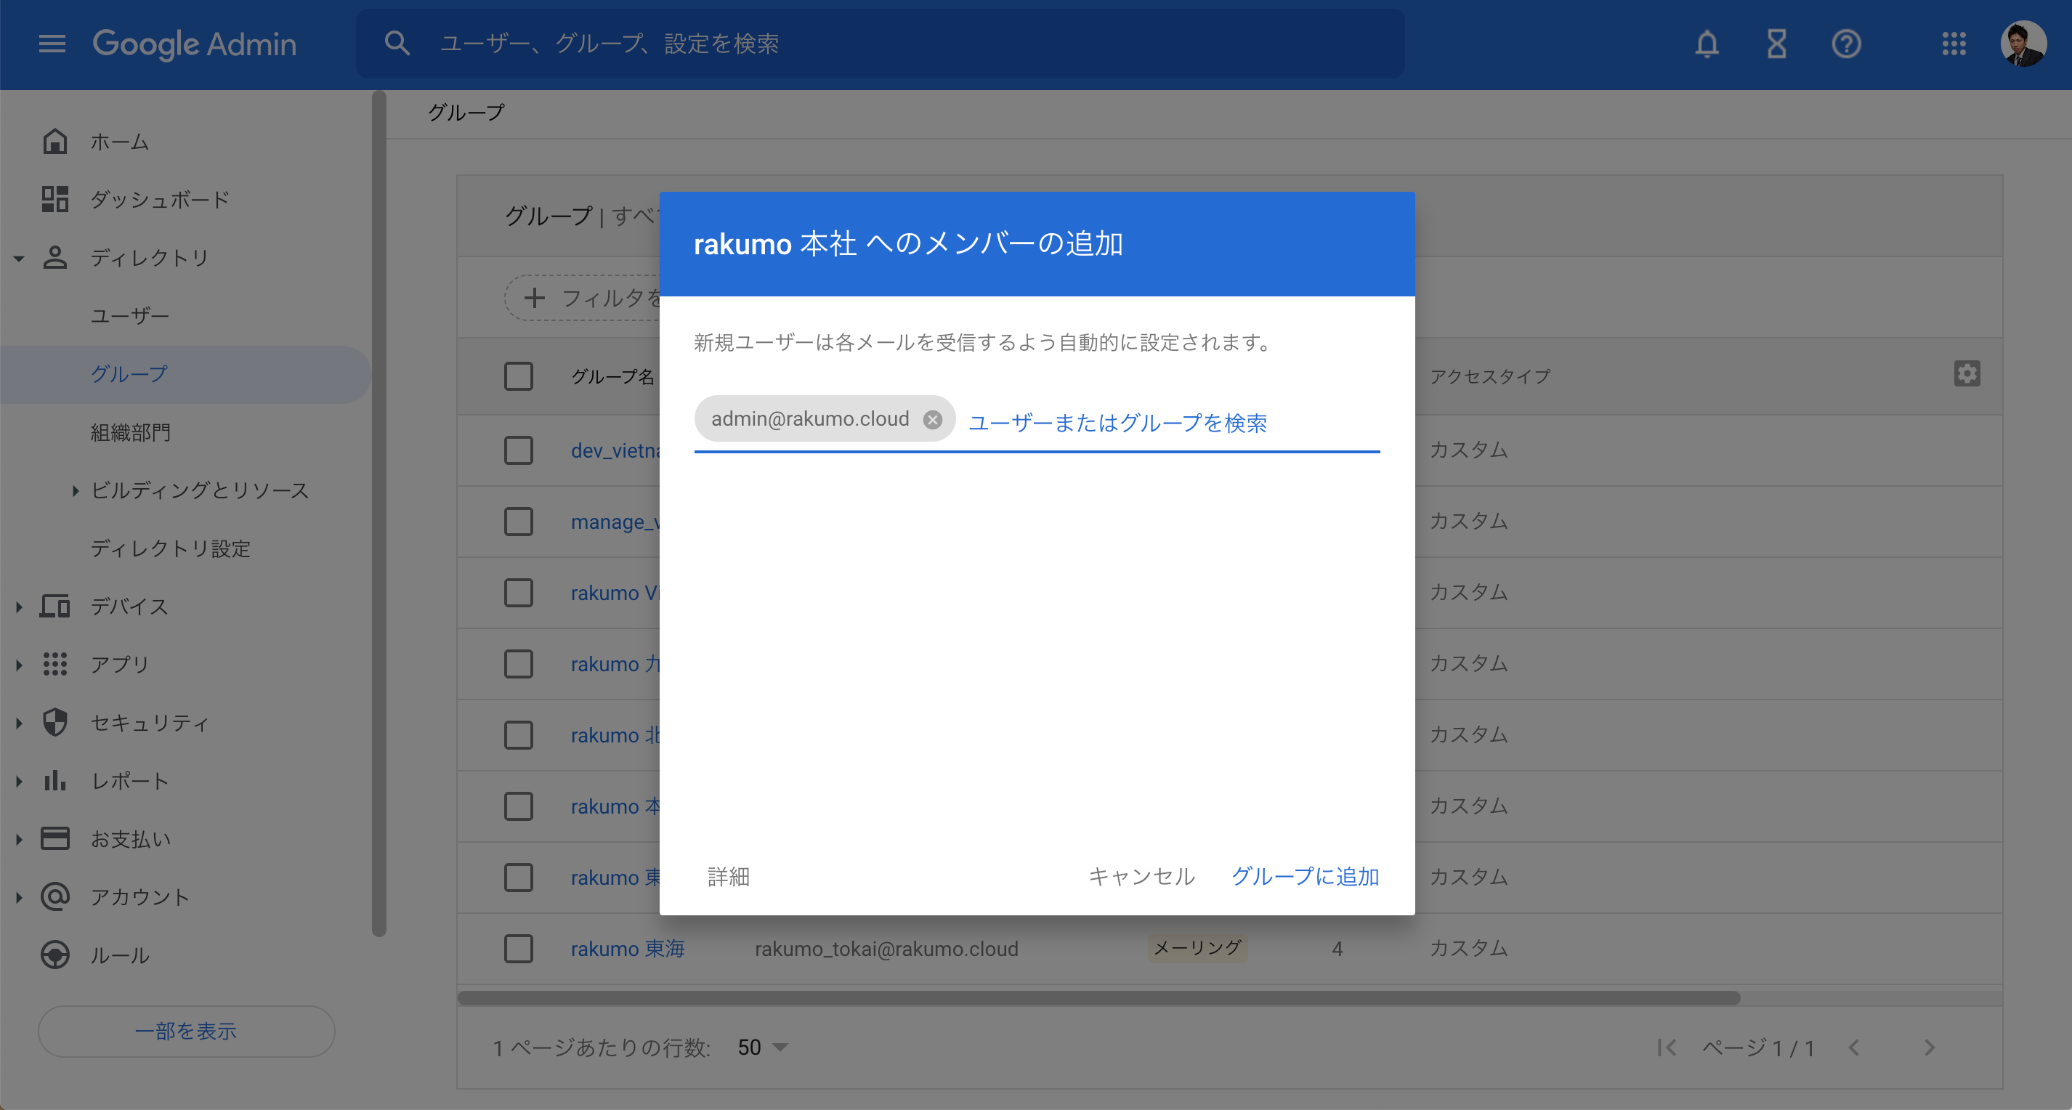Click the Security shield icon
The height and width of the screenshot is (1110, 2072).
(54, 722)
